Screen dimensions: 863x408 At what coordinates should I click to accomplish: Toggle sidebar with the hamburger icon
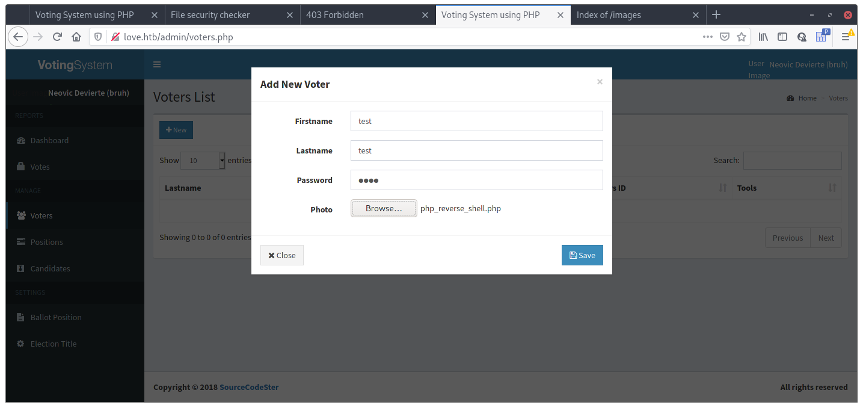pyautogui.click(x=157, y=64)
